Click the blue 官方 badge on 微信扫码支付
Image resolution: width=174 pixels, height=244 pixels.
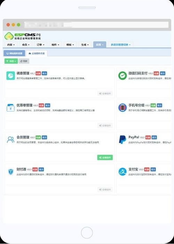(163, 73)
